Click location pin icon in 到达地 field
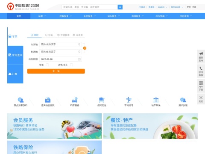The width and height of the screenshot is (205, 154). tap(79, 52)
